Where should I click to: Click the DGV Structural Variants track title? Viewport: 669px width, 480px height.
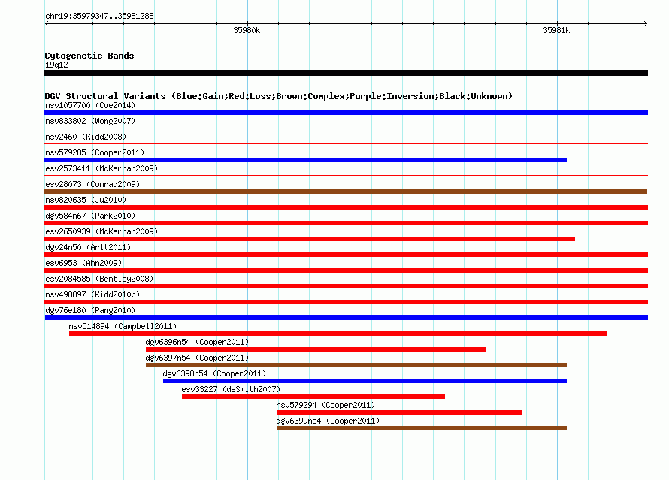279,96
